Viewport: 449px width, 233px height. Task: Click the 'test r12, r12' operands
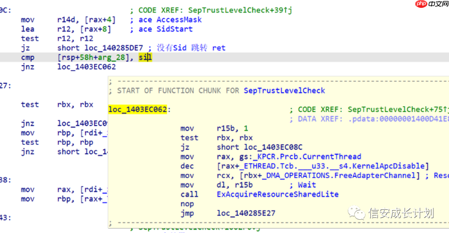[x=75, y=39]
